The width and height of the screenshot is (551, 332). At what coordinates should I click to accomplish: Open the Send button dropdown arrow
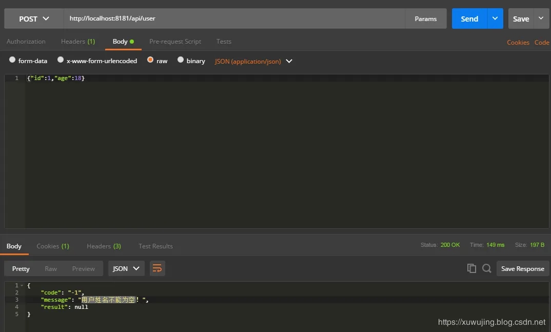click(x=495, y=18)
